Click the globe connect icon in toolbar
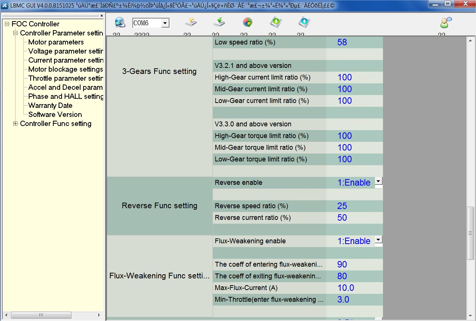This screenshot has width=476, height=321. pyautogui.click(x=120, y=23)
